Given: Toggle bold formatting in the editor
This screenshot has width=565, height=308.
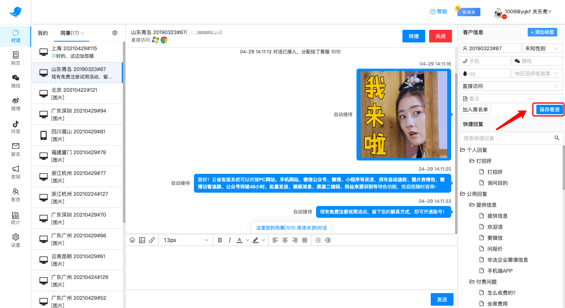Looking at the screenshot, I should [220, 240].
